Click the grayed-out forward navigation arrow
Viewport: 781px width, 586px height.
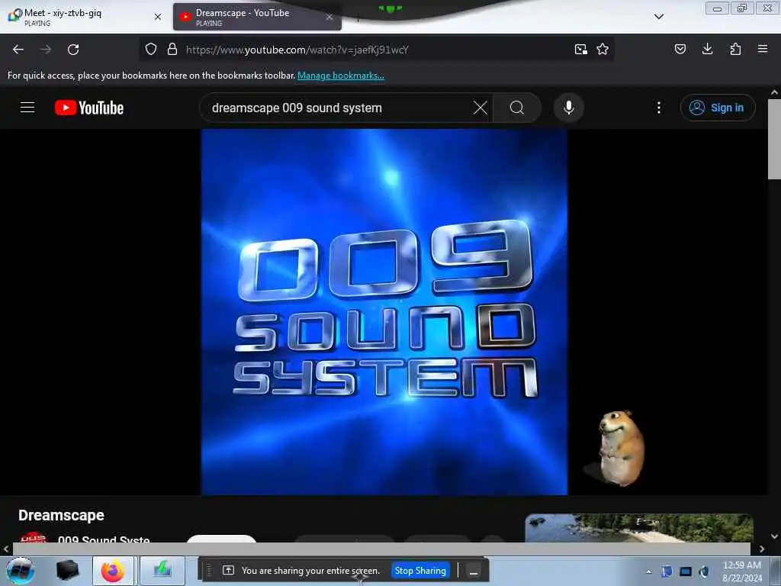46,50
